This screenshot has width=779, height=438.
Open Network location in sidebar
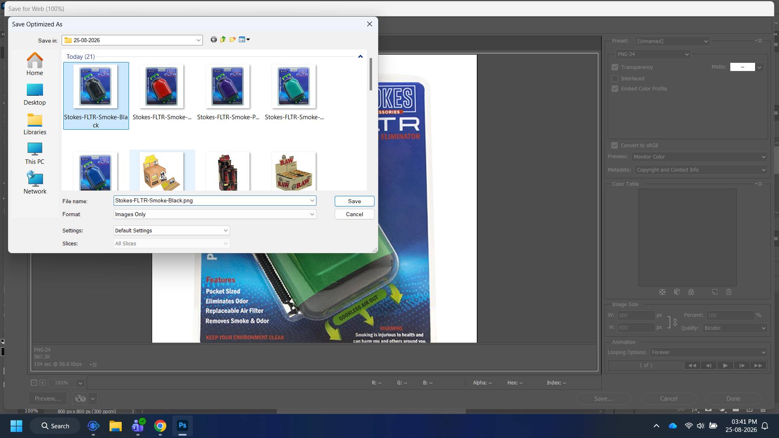(34, 182)
